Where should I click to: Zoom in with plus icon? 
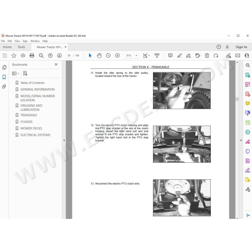pyautogui.click(x=117, y=55)
